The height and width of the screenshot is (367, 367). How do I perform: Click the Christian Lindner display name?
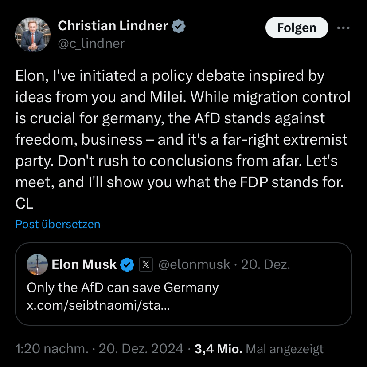[x=113, y=26]
